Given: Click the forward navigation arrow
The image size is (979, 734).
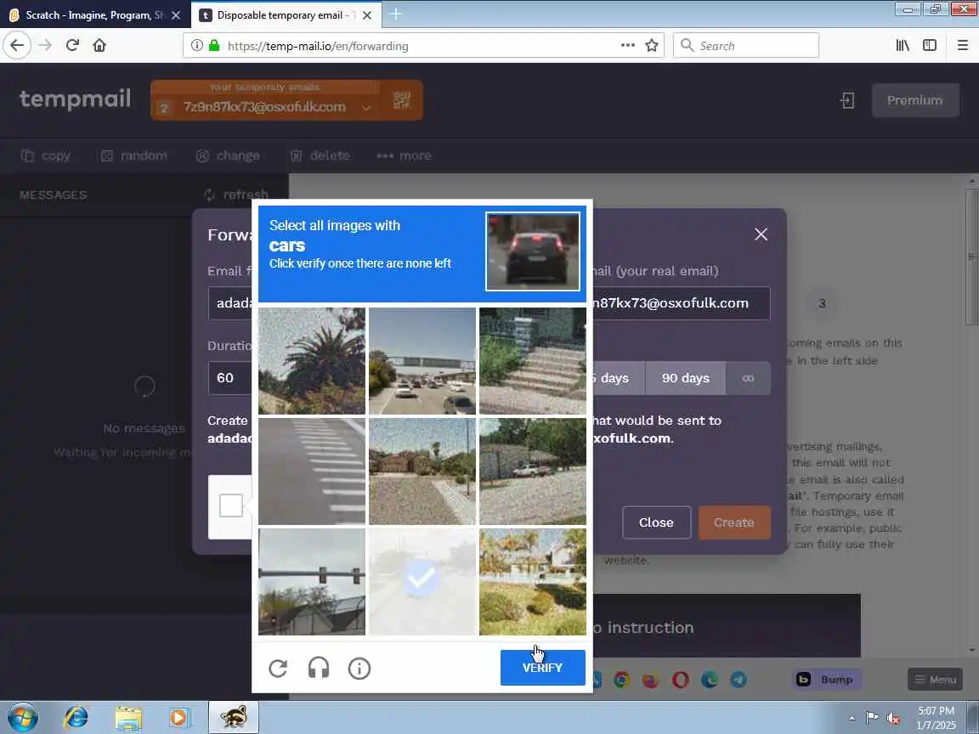Looking at the screenshot, I should point(45,46).
